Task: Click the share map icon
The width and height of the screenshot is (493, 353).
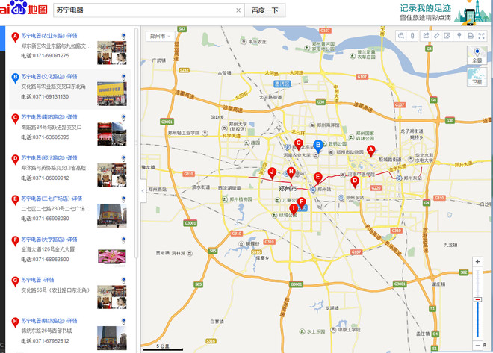Action: click(x=426, y=36)
